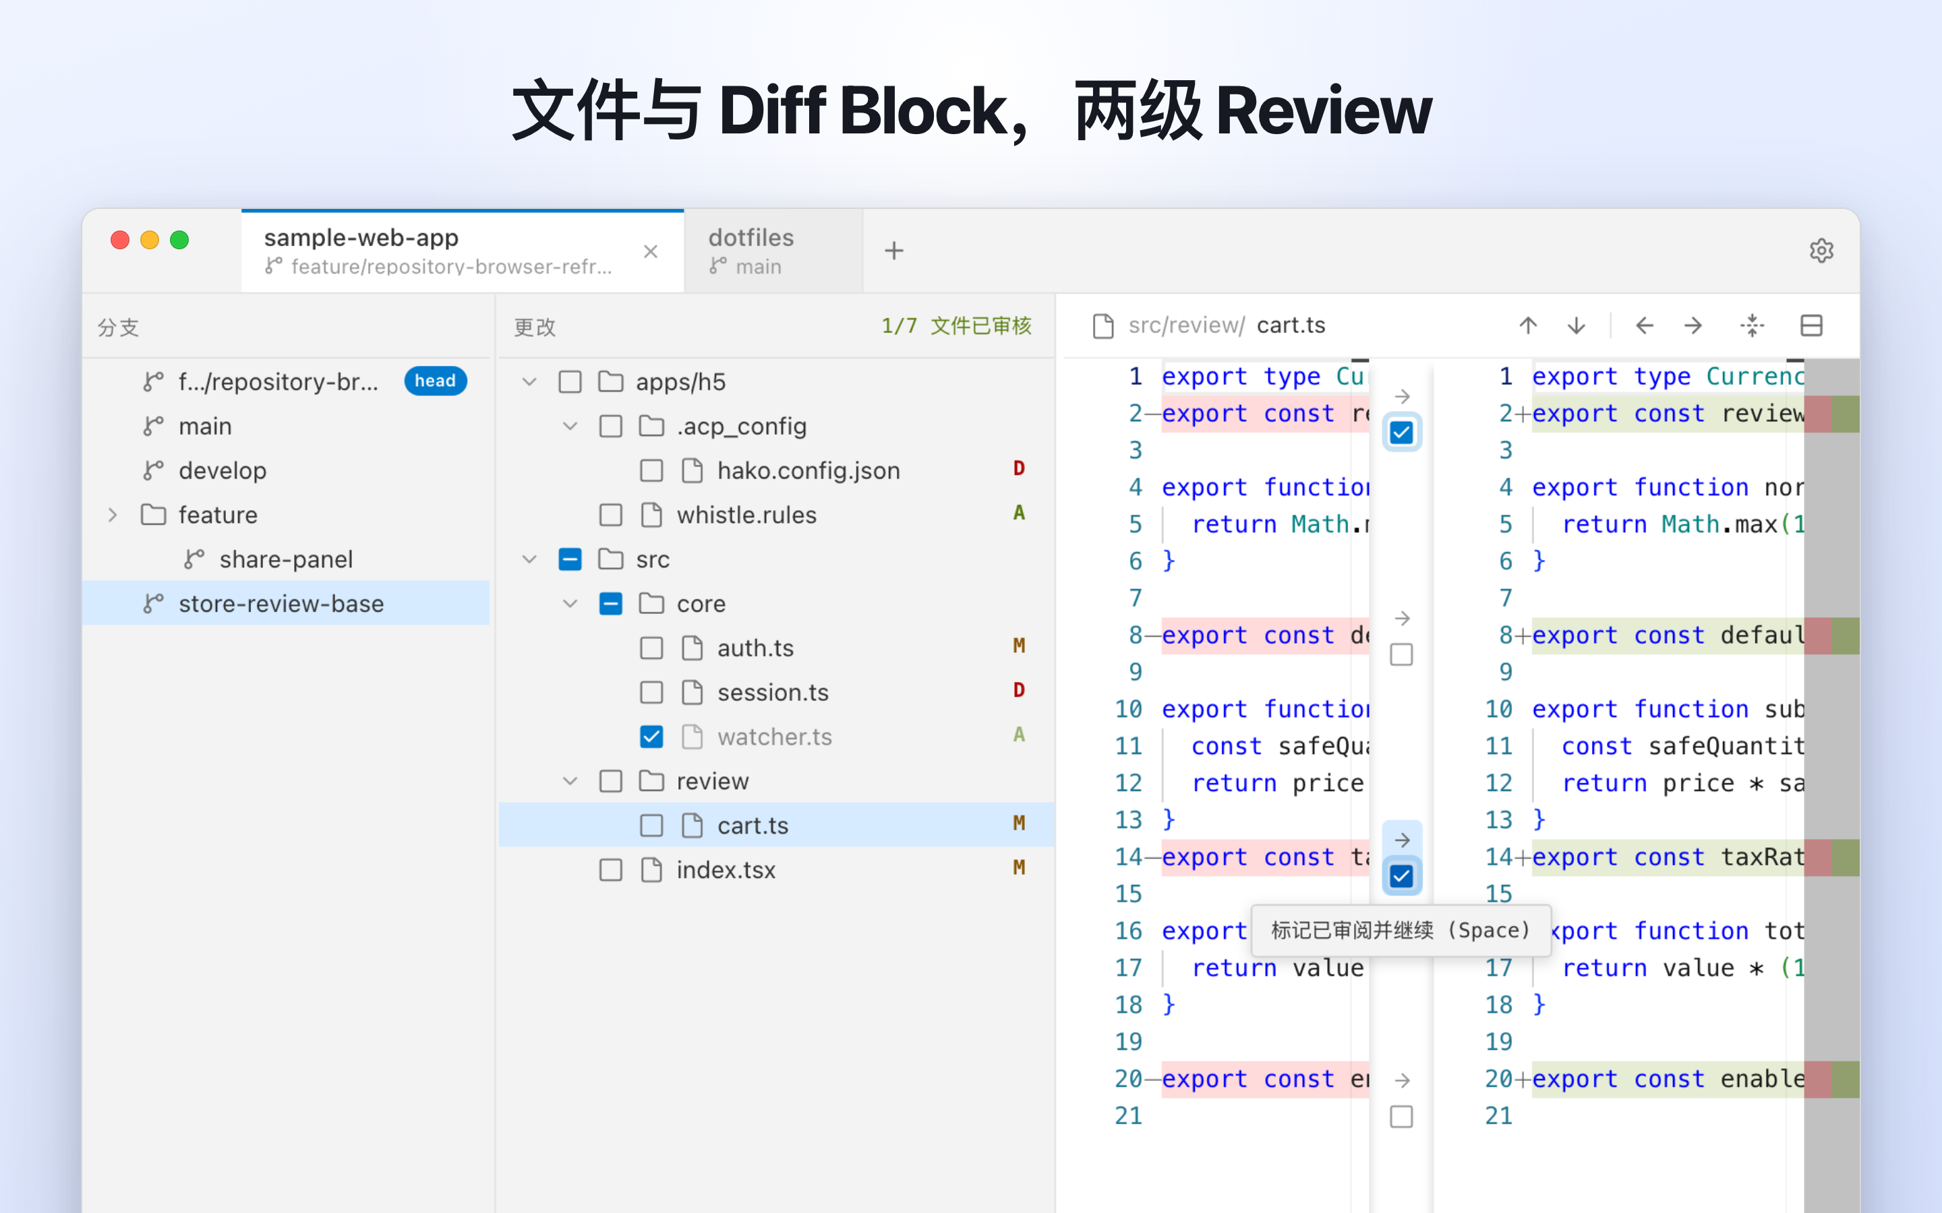
Task: Mark cart.ts file as reviewed
Action: click(x=651, y=826)
